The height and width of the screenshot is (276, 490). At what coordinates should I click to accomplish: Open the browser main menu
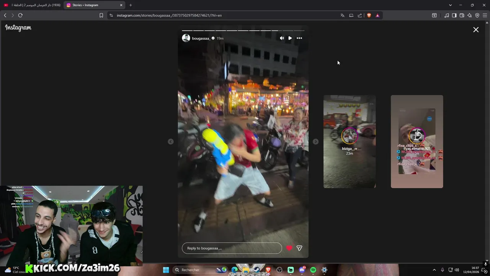click(485, 15)
